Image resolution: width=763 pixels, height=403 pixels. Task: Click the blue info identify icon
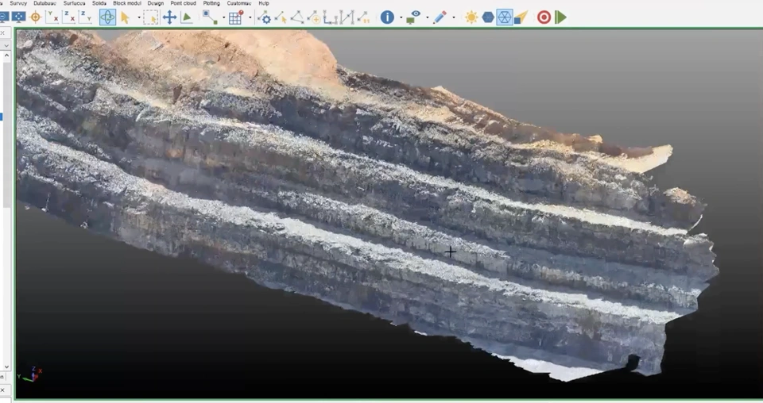(x=387, y=17)
